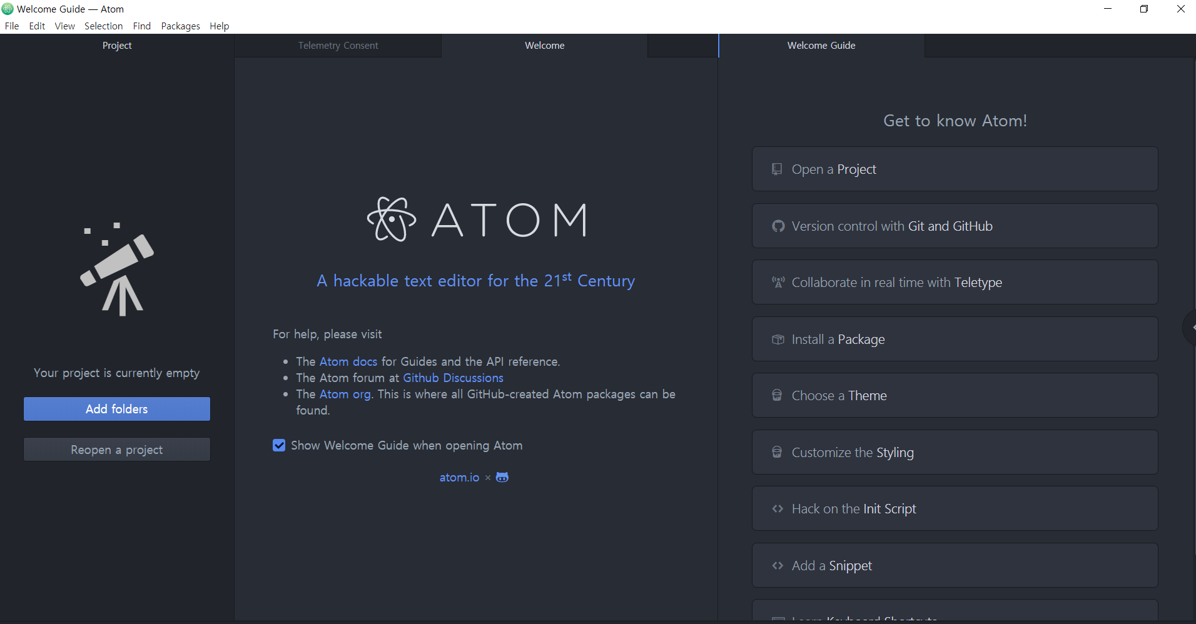
Task: Open the Find menu
Action: pos(142,26)
